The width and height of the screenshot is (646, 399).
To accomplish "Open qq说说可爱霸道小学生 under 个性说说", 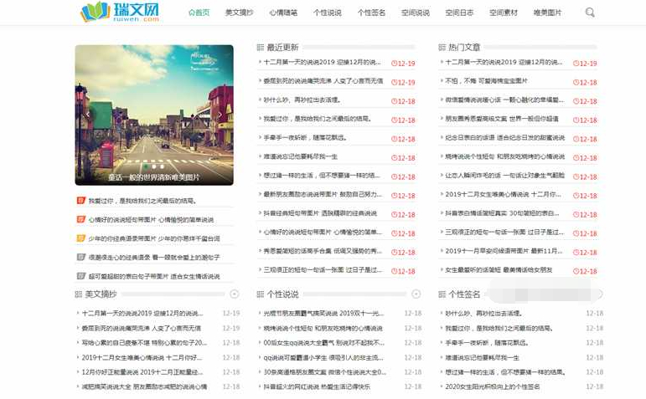I will coord(323,358).
